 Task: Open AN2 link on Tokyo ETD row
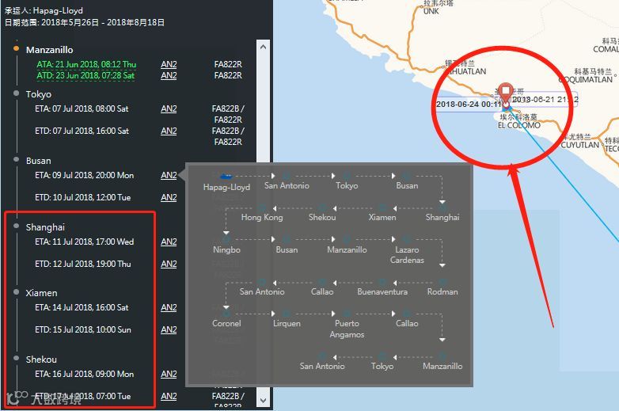click(169, 131)
